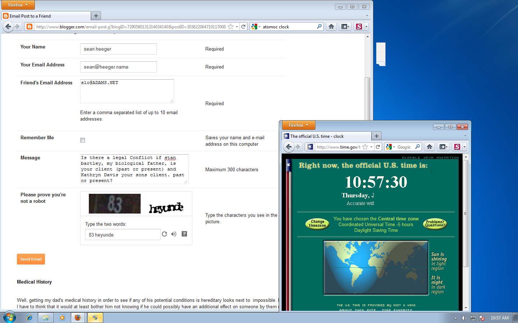Click the Send Email button
This screenshot has width=518, height=323.
31,259
